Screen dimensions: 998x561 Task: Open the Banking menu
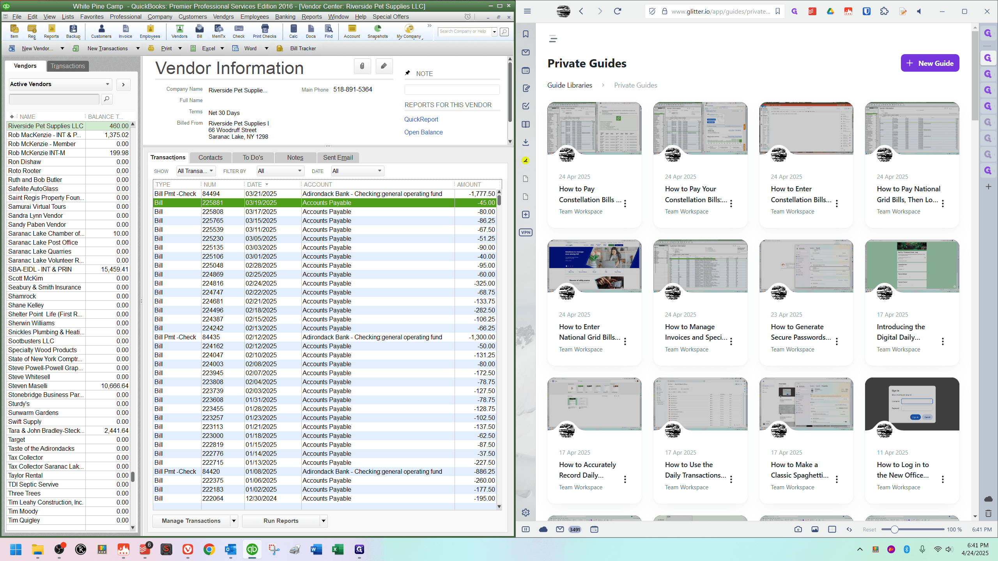(x=285, y=17)
